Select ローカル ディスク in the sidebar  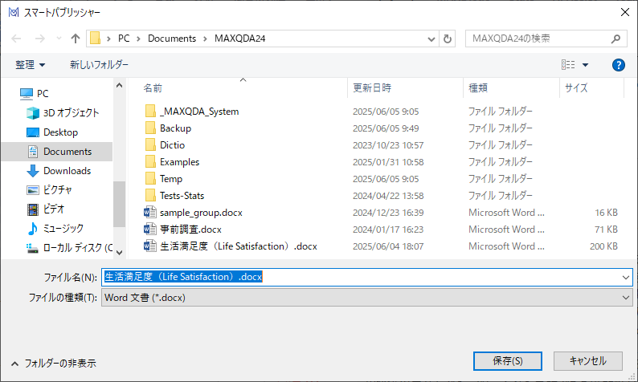pos(78,247)
